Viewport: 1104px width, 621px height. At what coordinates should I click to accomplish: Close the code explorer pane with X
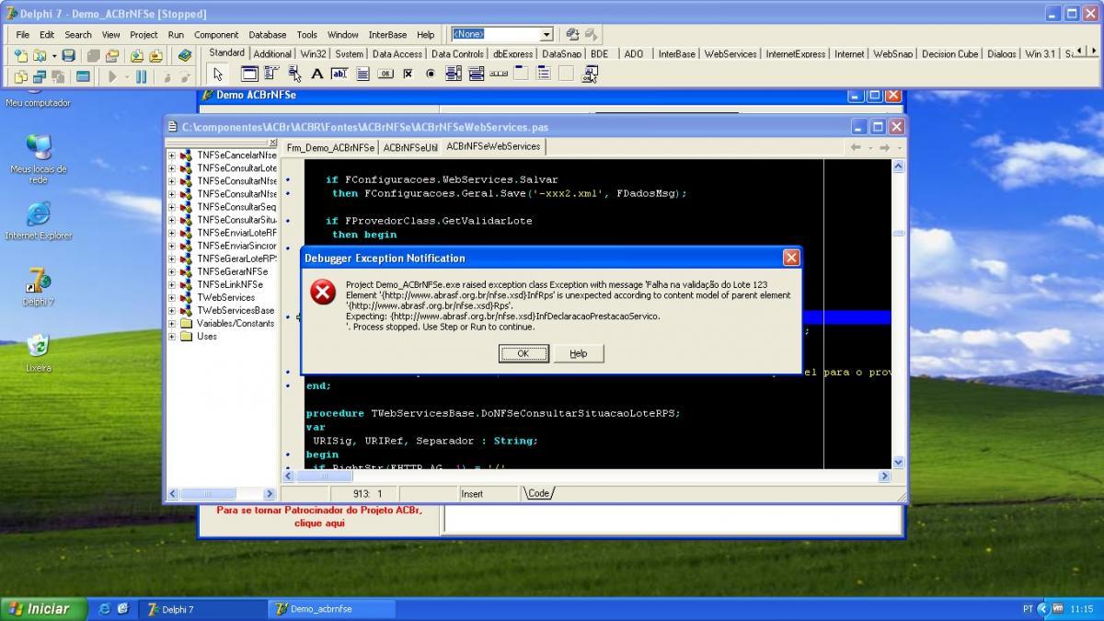(x=272, y=144)
